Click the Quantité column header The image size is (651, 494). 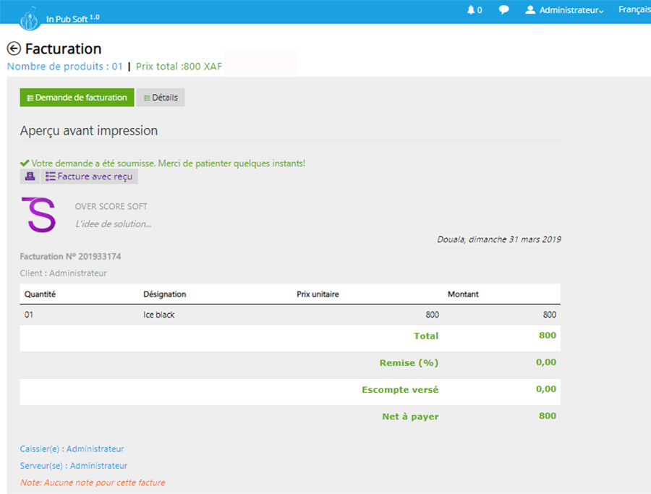tap(40, 294)
